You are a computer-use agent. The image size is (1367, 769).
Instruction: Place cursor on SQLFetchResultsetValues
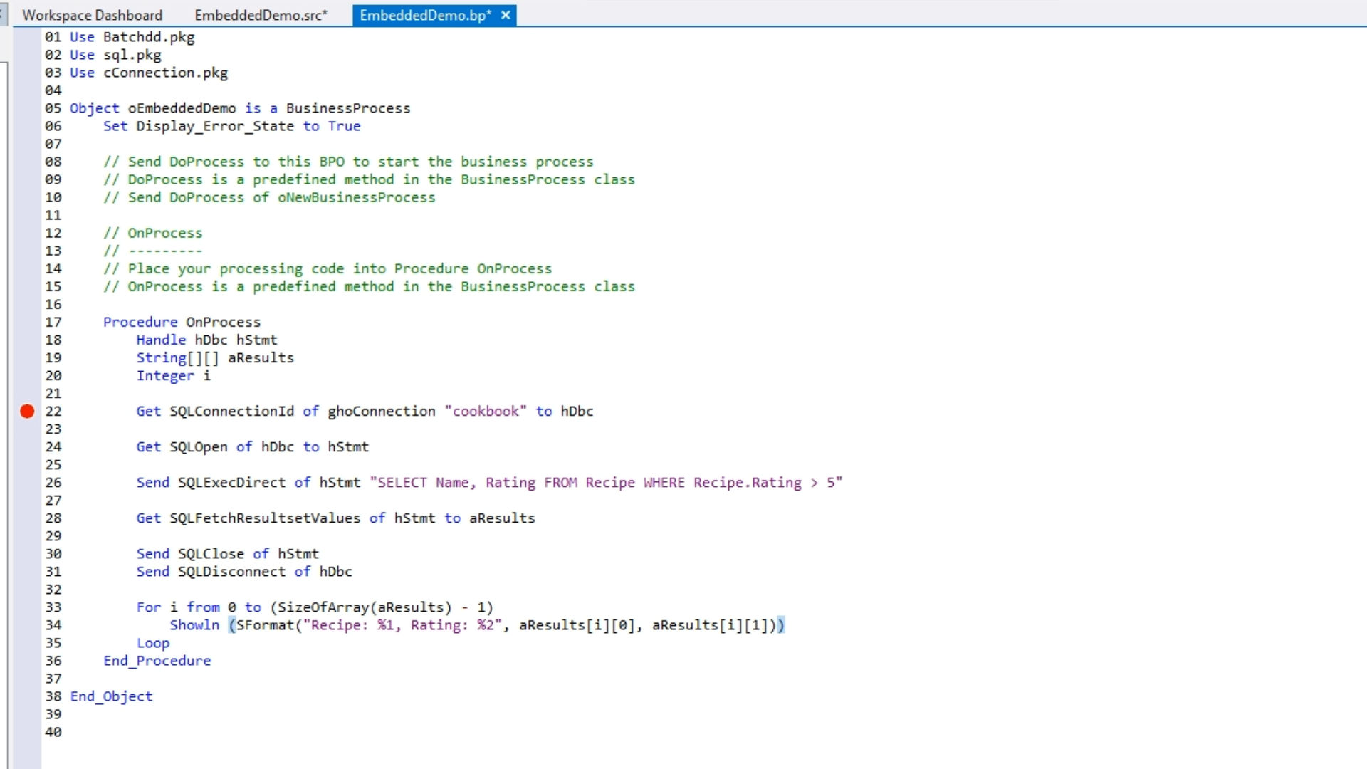265,518
